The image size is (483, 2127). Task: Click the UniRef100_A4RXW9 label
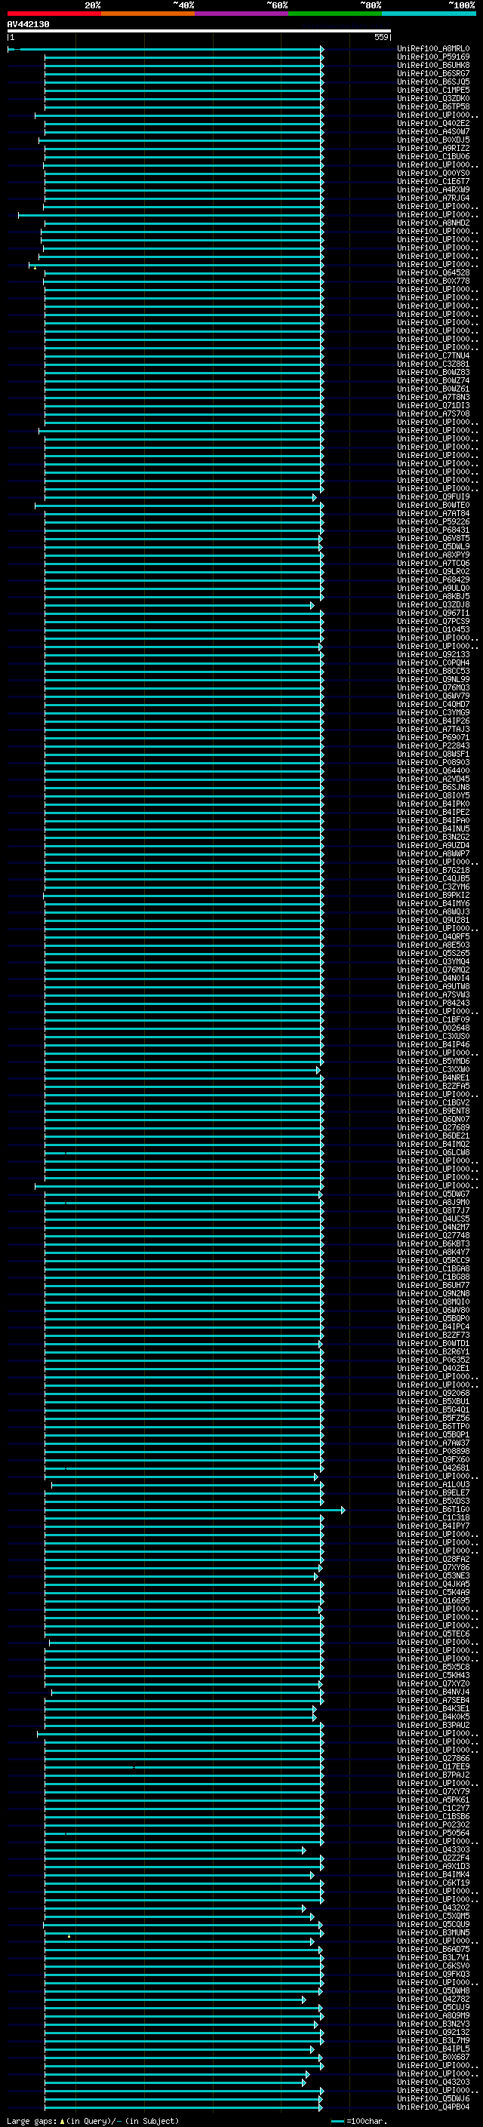[x=433, y=190]
